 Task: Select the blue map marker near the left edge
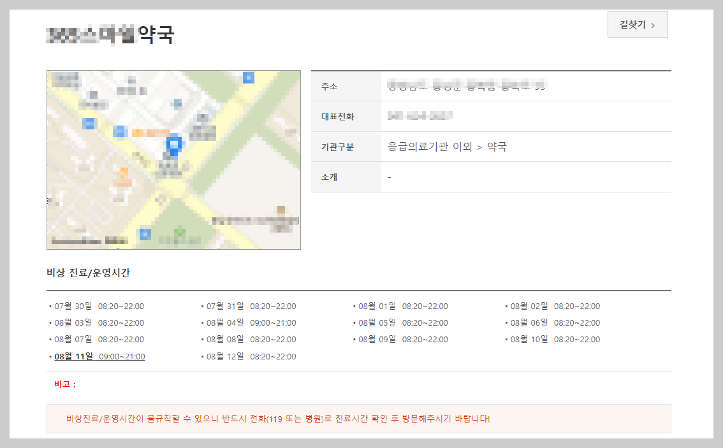click(x=87, y=124)
